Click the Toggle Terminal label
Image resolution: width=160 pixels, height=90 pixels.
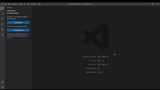[x=91, y=72]
